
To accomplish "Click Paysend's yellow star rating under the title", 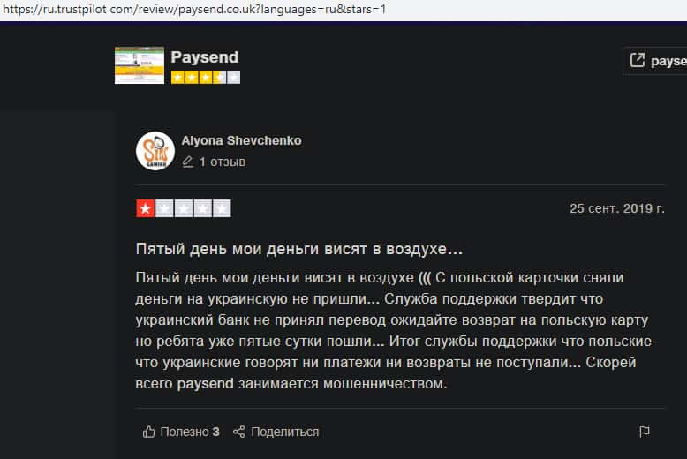I will coord(205,78).
